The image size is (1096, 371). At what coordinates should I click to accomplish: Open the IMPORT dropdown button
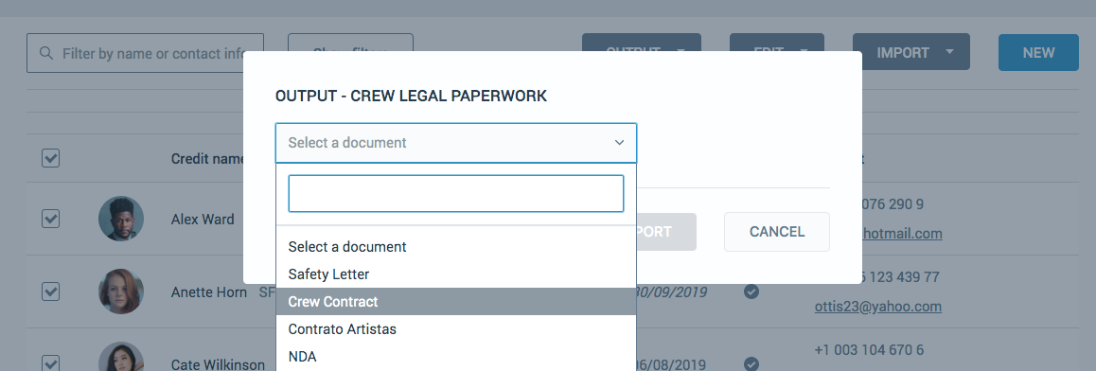pos(910,52)
